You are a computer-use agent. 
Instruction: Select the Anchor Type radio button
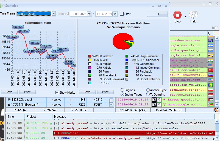point(148,90)
